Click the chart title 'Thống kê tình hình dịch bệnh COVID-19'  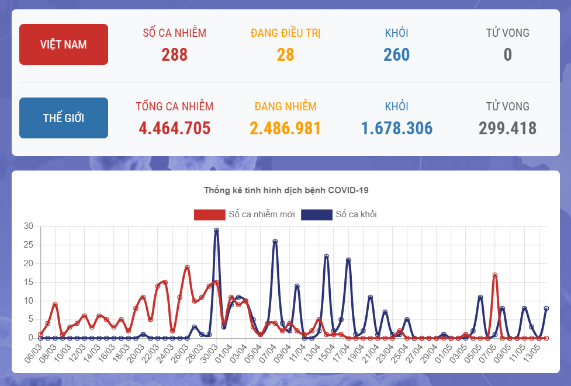tap(286, 190)
